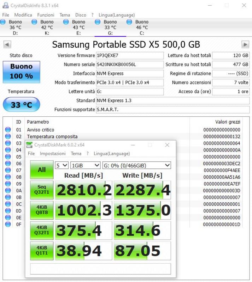252x282 pixels.
Task: Click the Letture da host totali value 120 GB
Action: click(x=231, y=56)
